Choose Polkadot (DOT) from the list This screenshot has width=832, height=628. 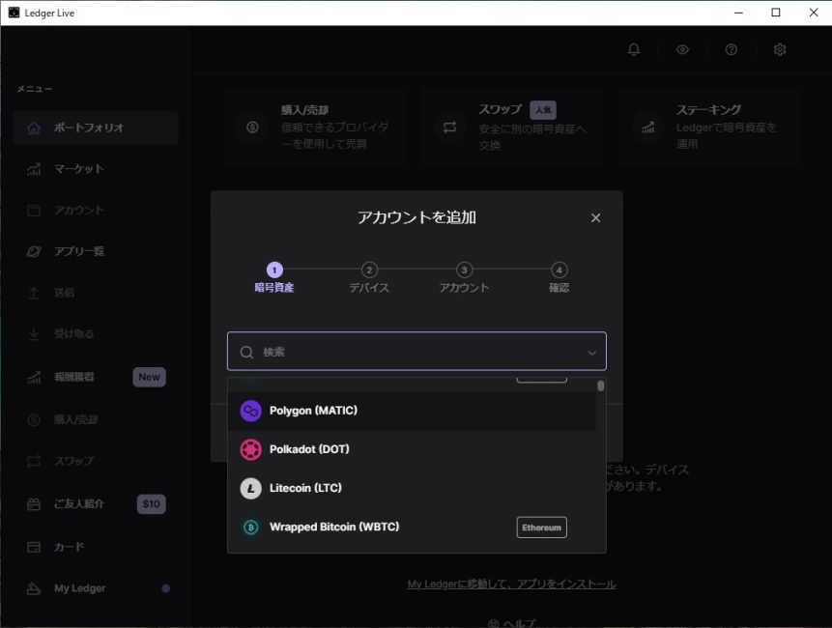412,449
